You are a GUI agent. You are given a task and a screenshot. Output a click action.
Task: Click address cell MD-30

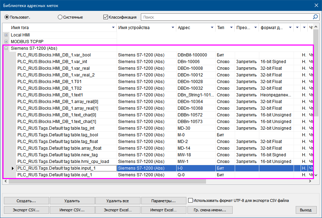tap(196, 128)
